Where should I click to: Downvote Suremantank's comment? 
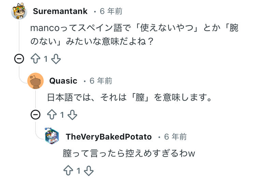coord(56,59)
